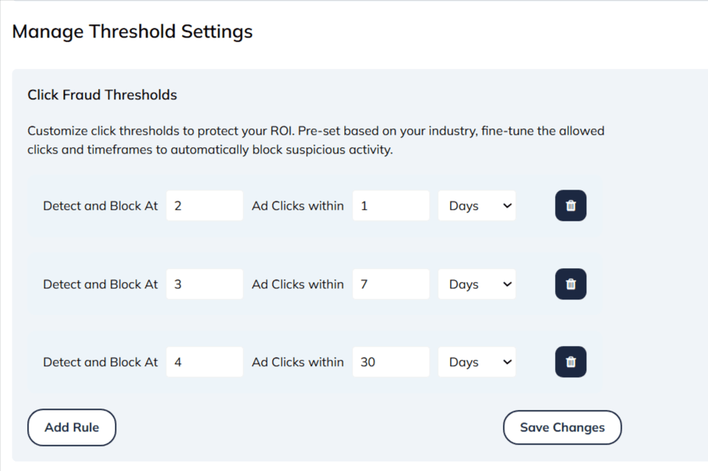The height and width of the screenshot is (471, 708).
Task: Delete the 3 clicks within 7 days rule
Action: (x=570, y=284)
